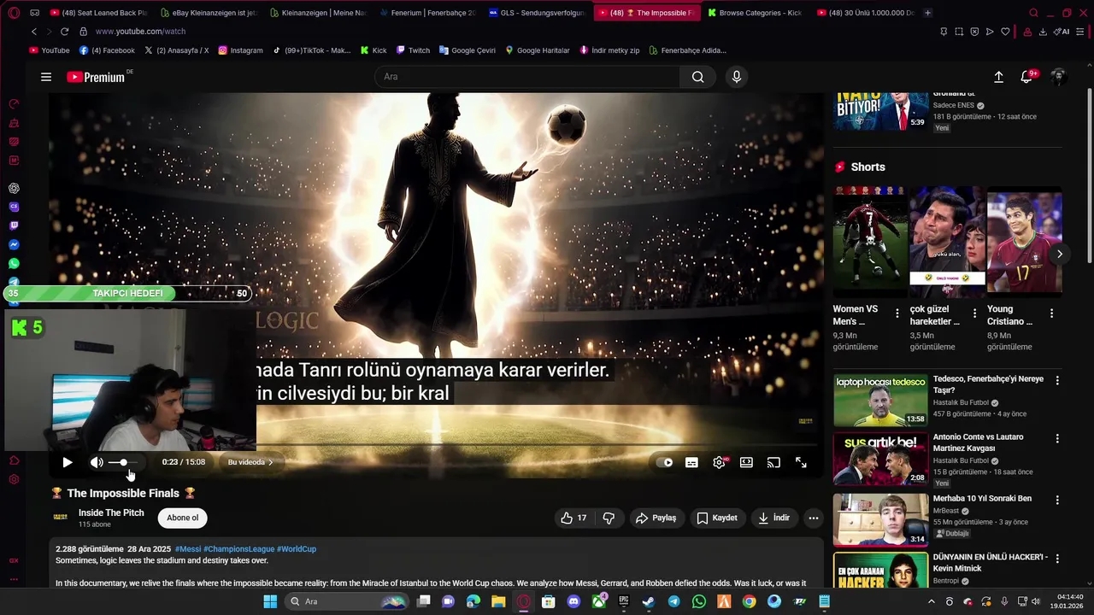Open options for the Antonio Conte video
1094x615 pixels.
click(1057, 438)
